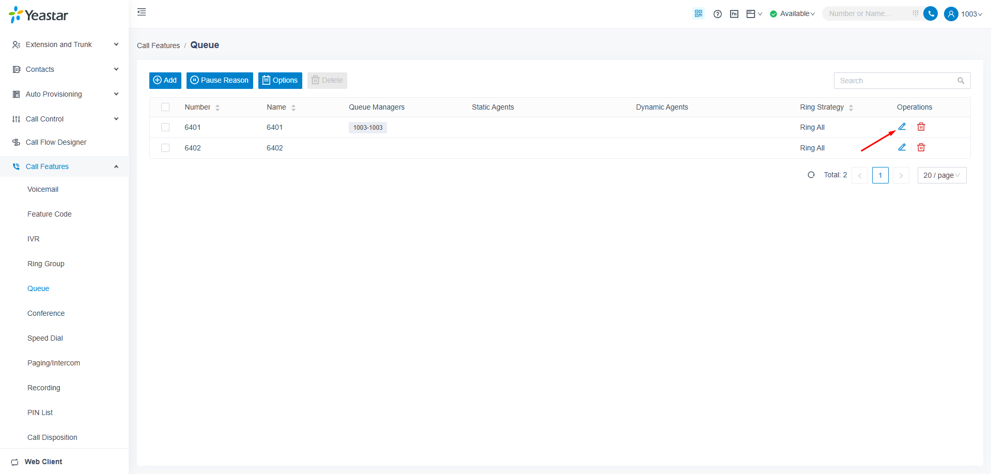Image resolution: width=991 pixels, height=474 pixels.
Task: Open the Ring Group submenu item
Action: pos(46,264)
